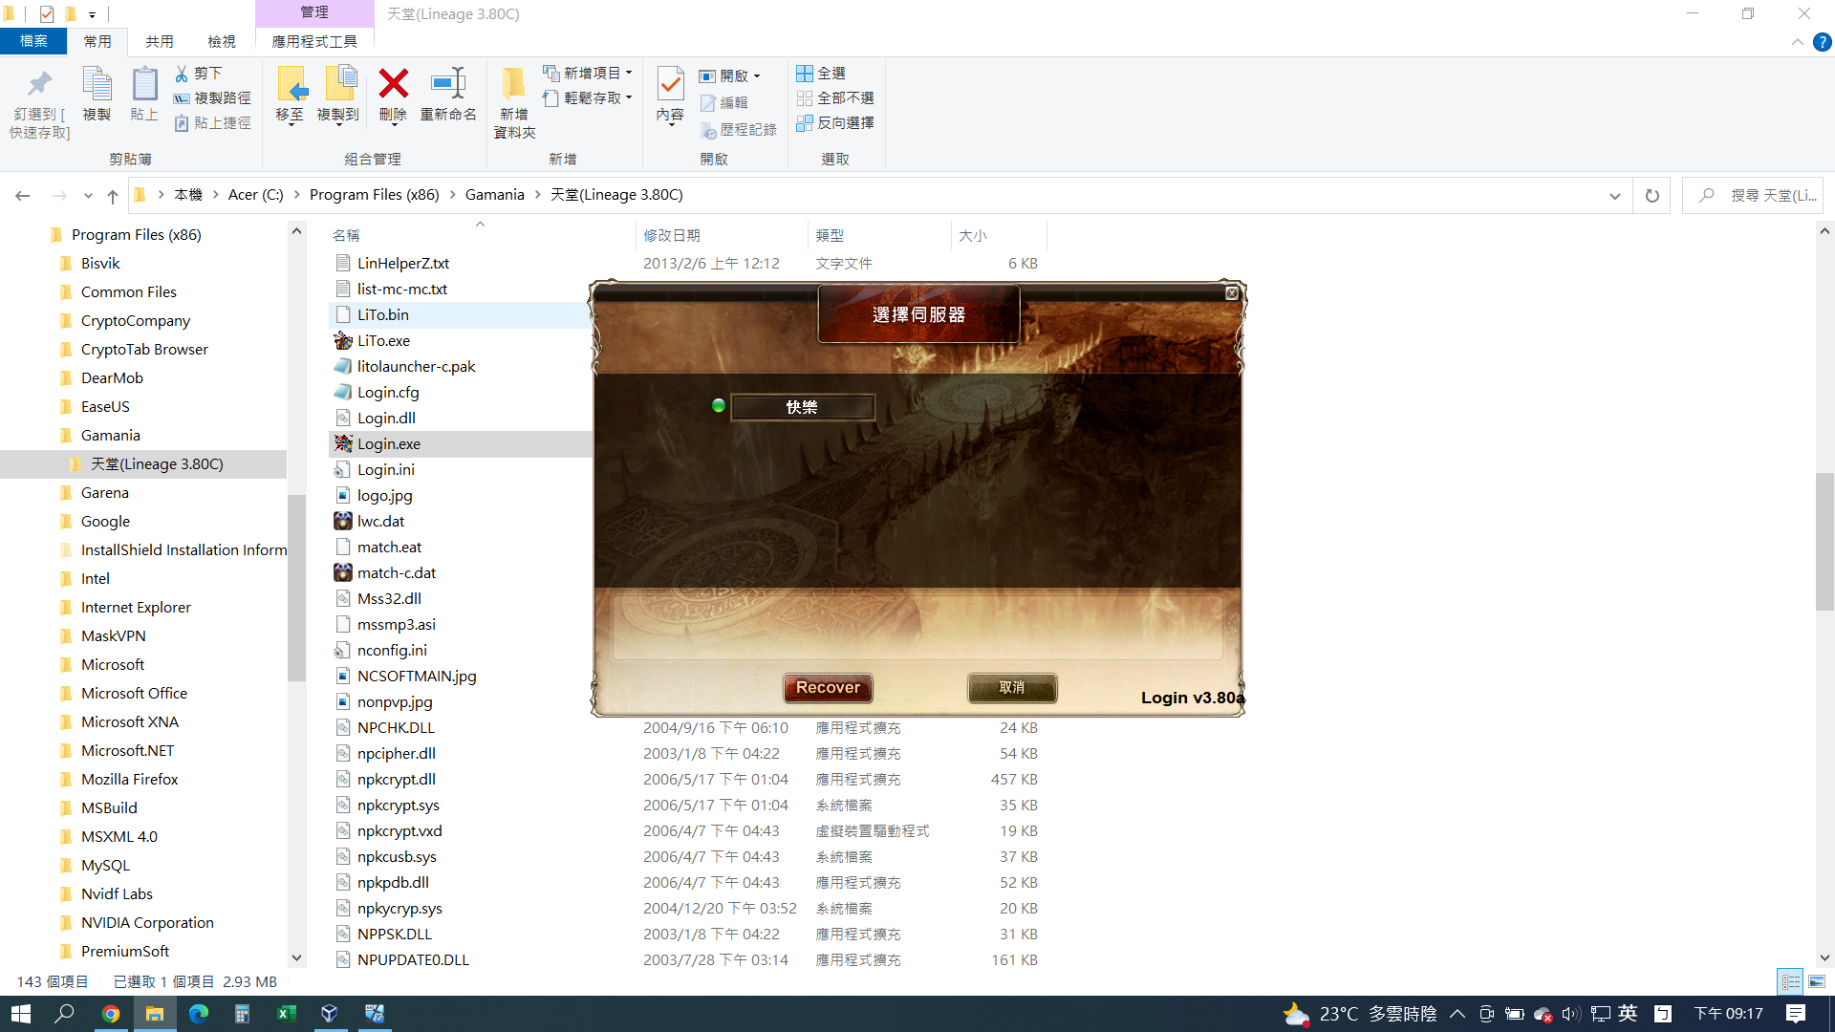Collapse the ribbon with the chevron

pyautogui.click(x=1797, y=42)
